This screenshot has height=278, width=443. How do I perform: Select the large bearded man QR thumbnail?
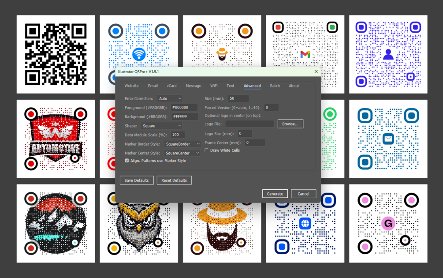[222, 233]
